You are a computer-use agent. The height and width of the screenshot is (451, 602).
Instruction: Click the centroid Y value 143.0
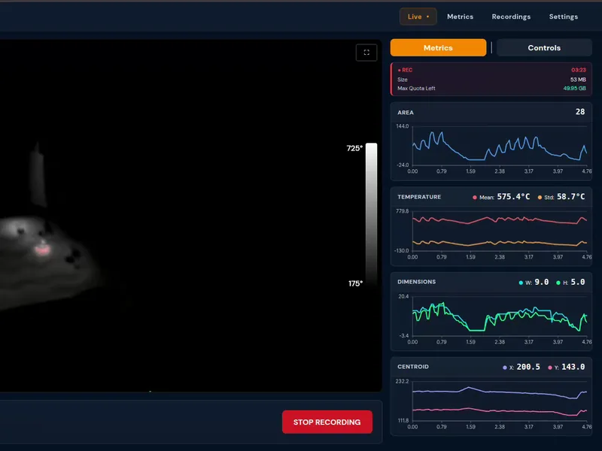pyautogui.click(x=573, y=367)
